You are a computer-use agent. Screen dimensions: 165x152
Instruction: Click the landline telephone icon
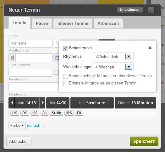(56, 58)
